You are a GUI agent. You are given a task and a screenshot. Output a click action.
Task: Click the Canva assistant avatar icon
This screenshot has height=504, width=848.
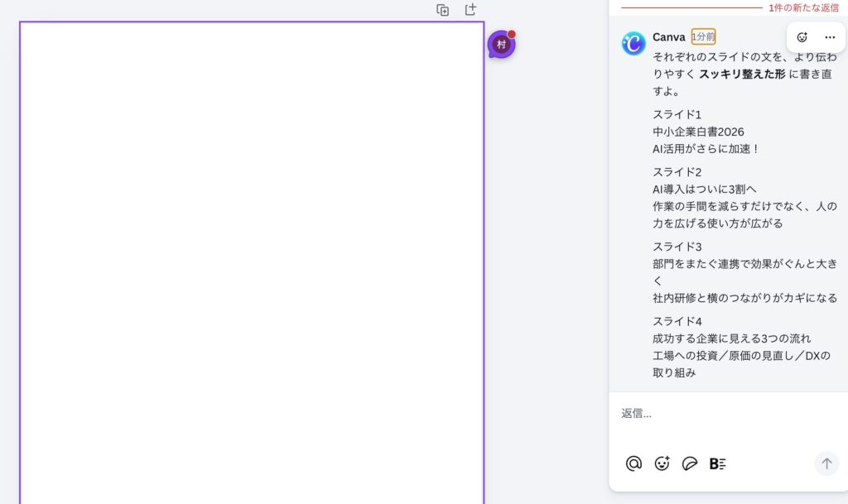[634, 43]
